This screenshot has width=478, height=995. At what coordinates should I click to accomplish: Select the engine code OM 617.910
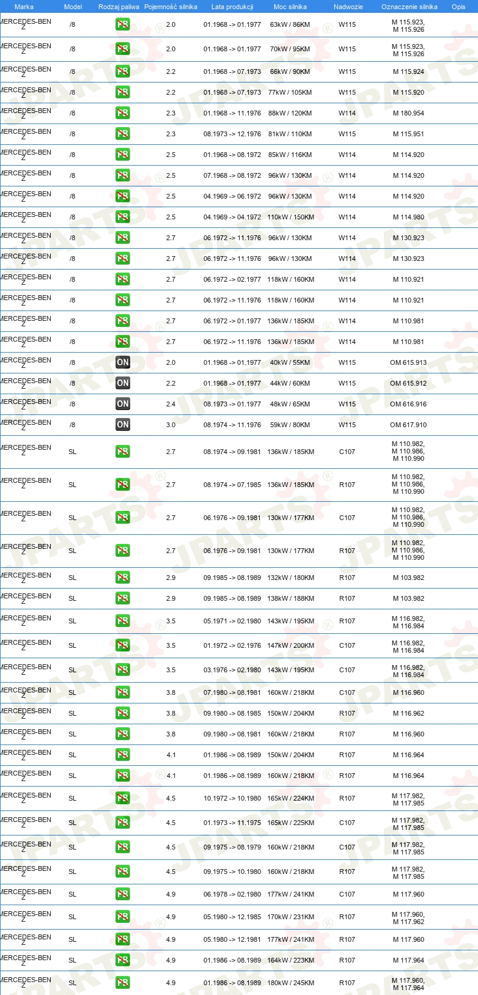coord(408,425)
